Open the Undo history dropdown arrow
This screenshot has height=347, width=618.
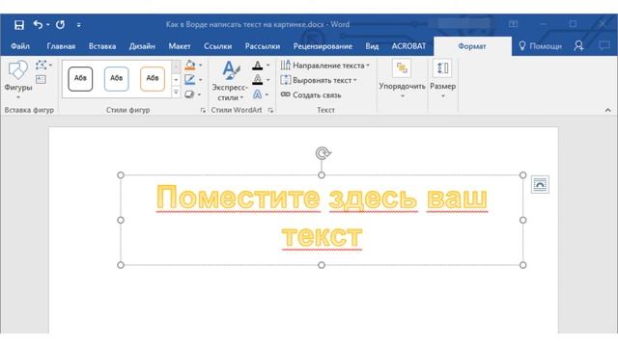click(48, 25)
